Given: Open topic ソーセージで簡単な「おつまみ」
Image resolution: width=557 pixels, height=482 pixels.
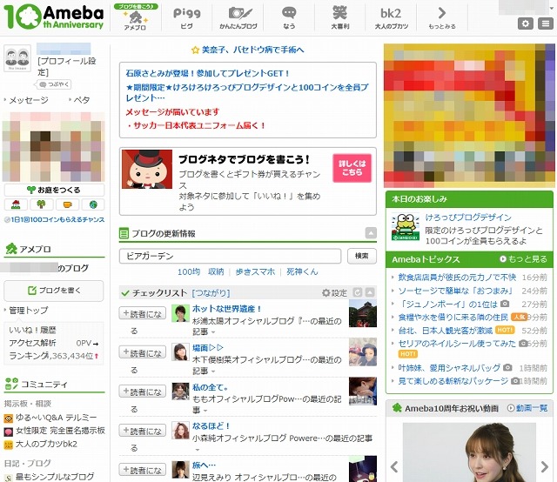Looking at the screenshot, I should click(x=455, y=291).
